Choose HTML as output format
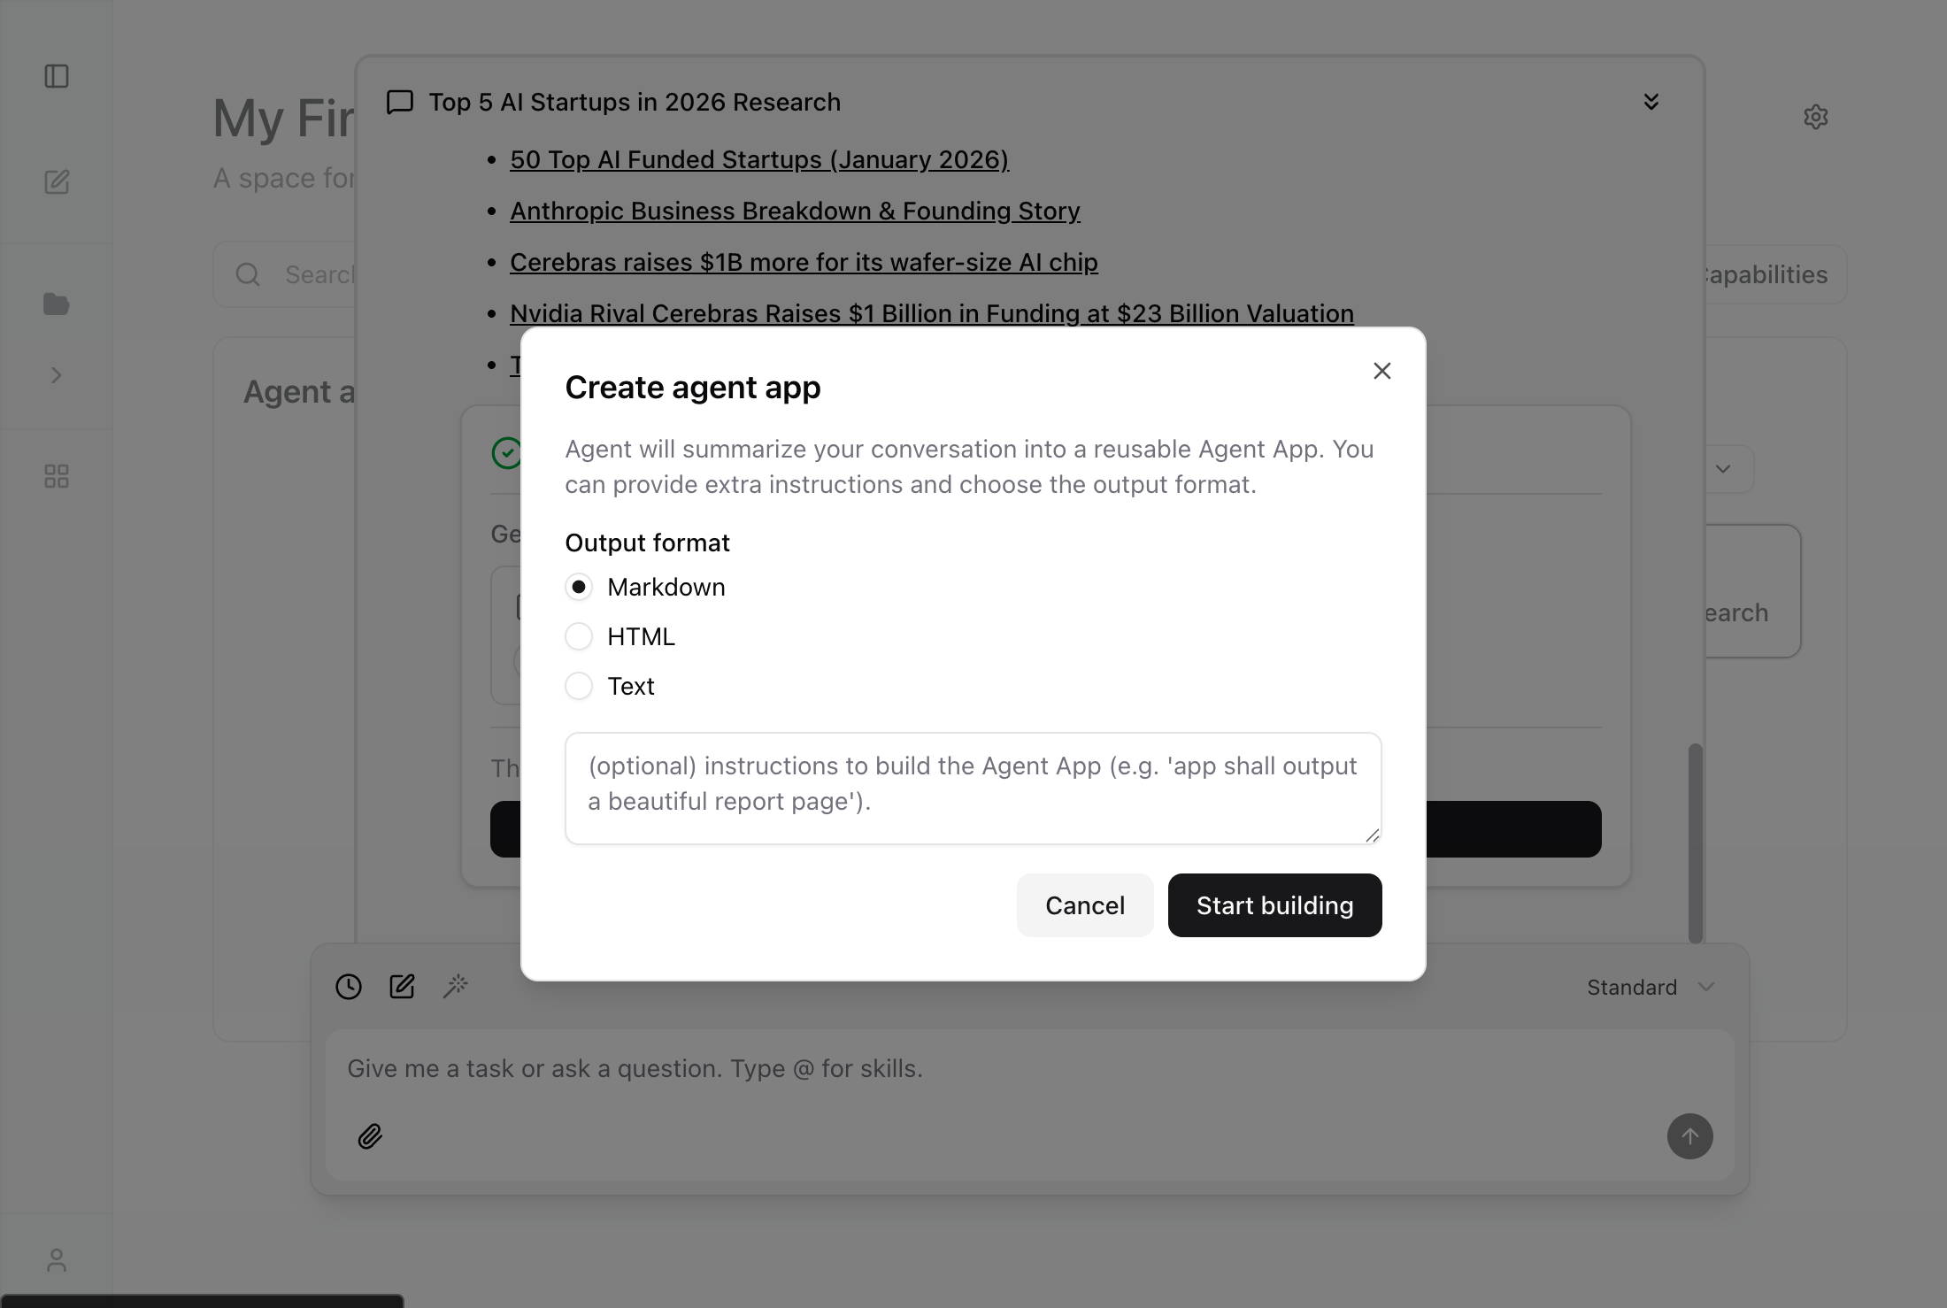 click(580, 635)
